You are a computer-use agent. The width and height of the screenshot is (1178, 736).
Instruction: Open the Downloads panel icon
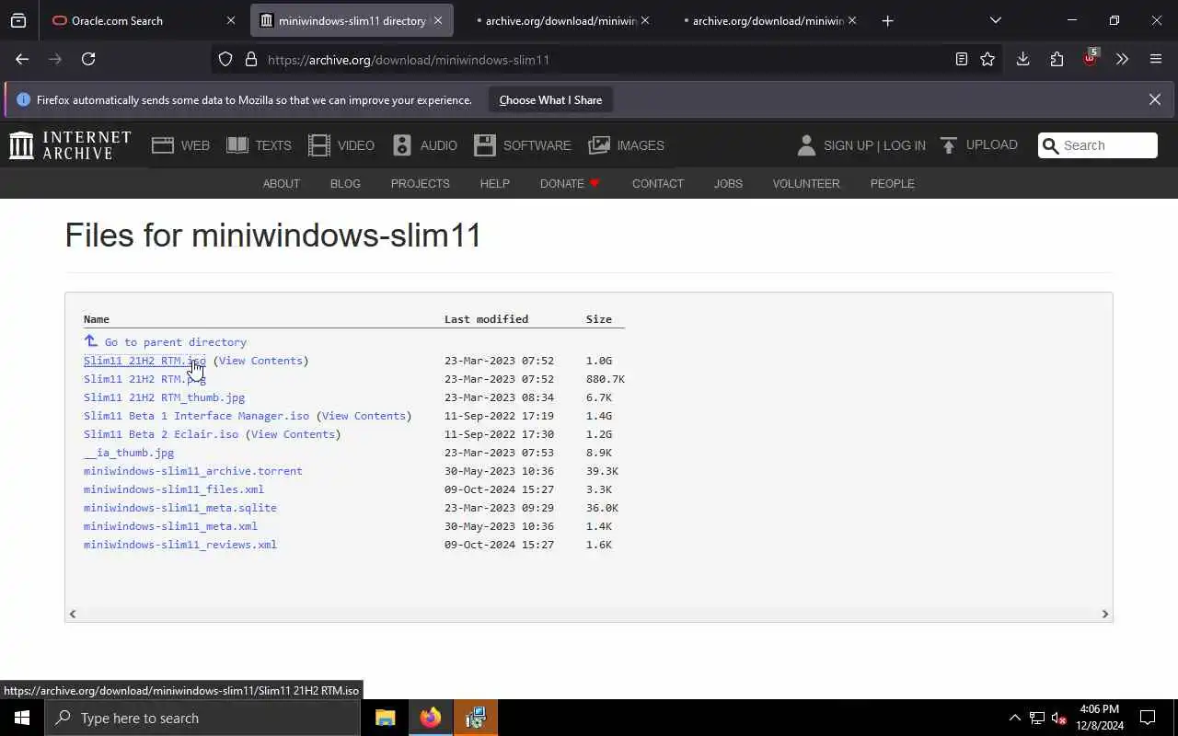1022,59
